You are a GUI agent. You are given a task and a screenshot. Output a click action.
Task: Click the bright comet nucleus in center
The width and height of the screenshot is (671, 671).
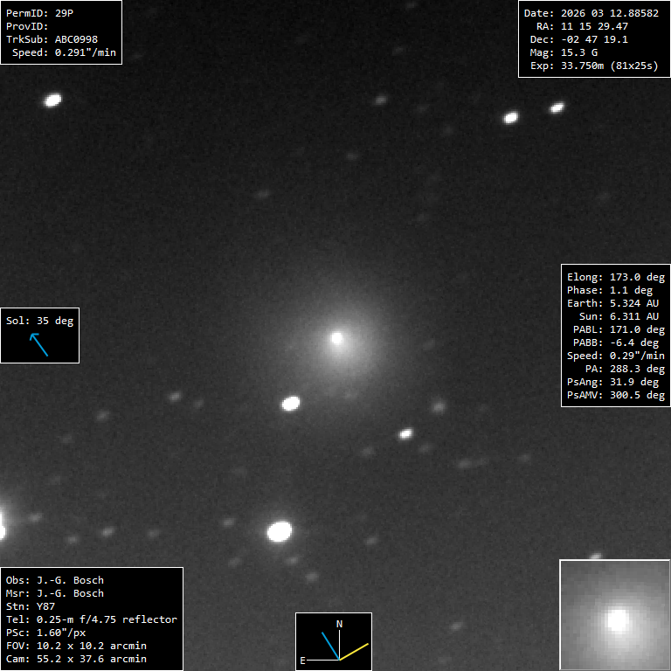pyautogui.click(x=337, y=337)
